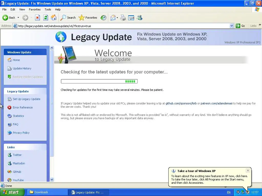Click the Windows XP Professional SP3 text
This screenshot has height=196, width=262.
(242, 43)
